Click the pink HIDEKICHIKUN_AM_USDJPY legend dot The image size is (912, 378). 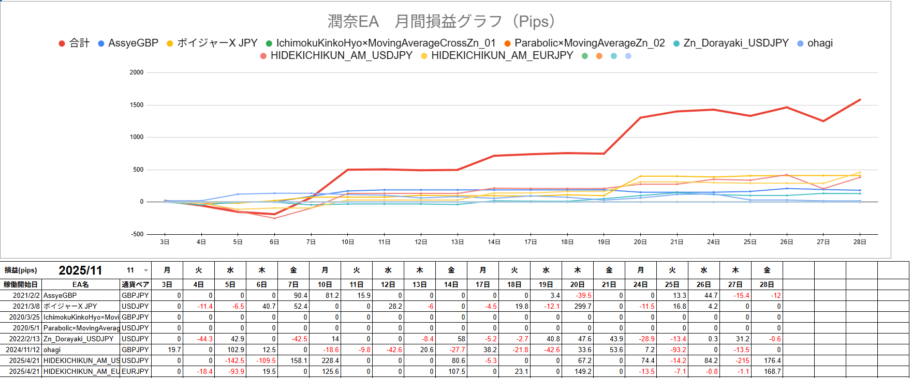point(263,56)
